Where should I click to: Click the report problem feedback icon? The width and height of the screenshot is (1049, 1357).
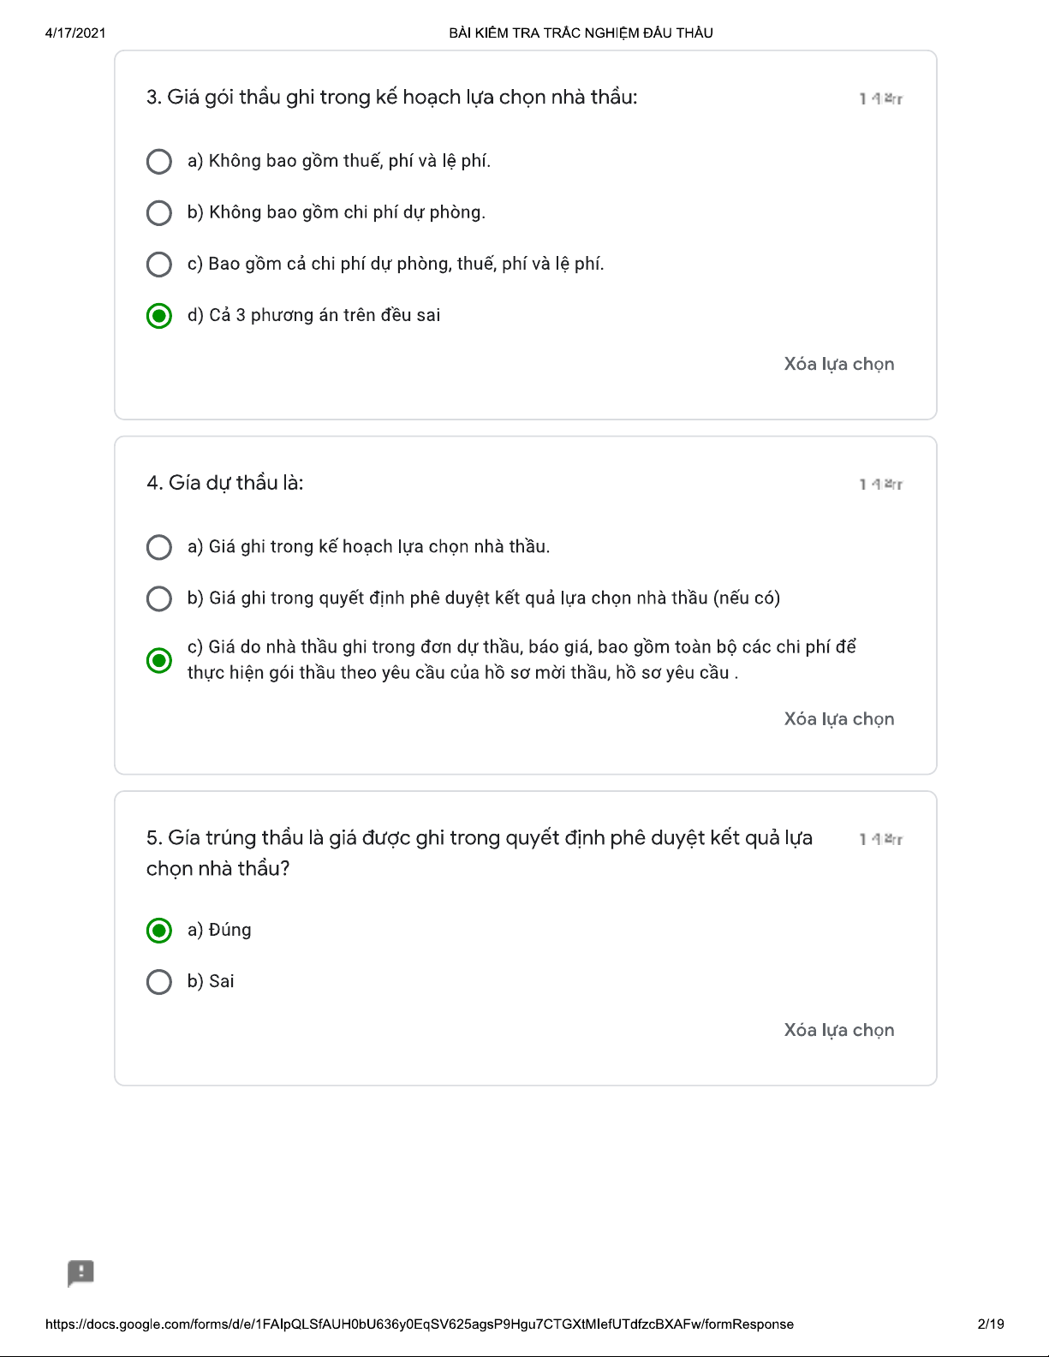(x=80, y=1273)
